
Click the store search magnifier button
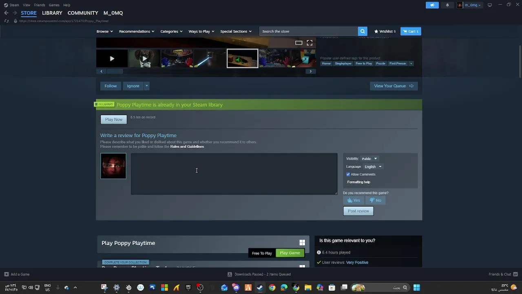[363, 31]
